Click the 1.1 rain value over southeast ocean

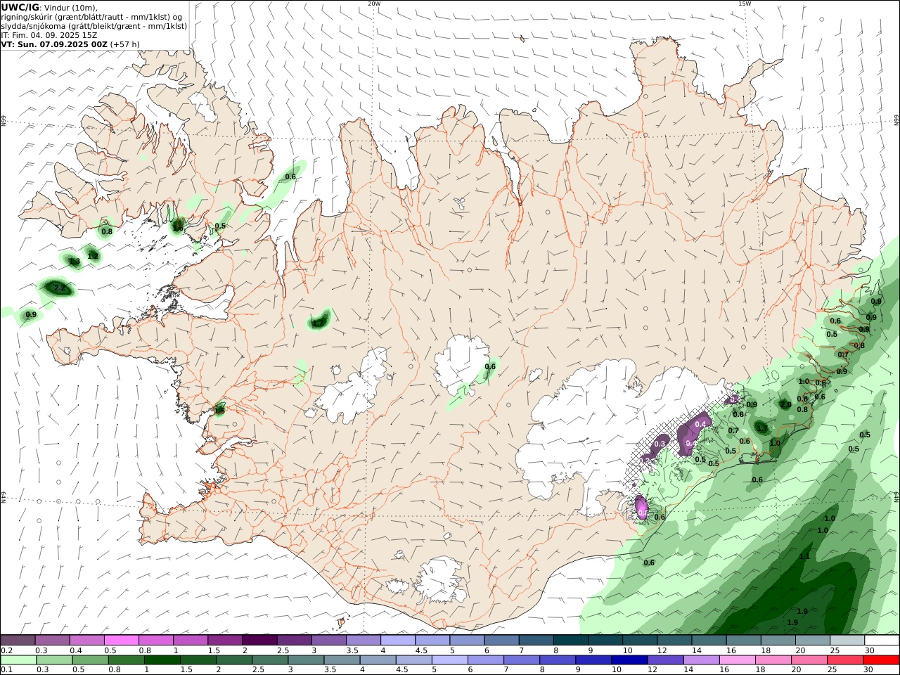[x=804, y=557]
